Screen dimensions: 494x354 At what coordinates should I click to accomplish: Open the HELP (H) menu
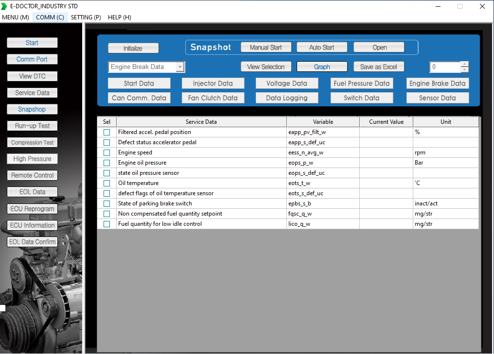pyautogui.click(x=120, y=17)
